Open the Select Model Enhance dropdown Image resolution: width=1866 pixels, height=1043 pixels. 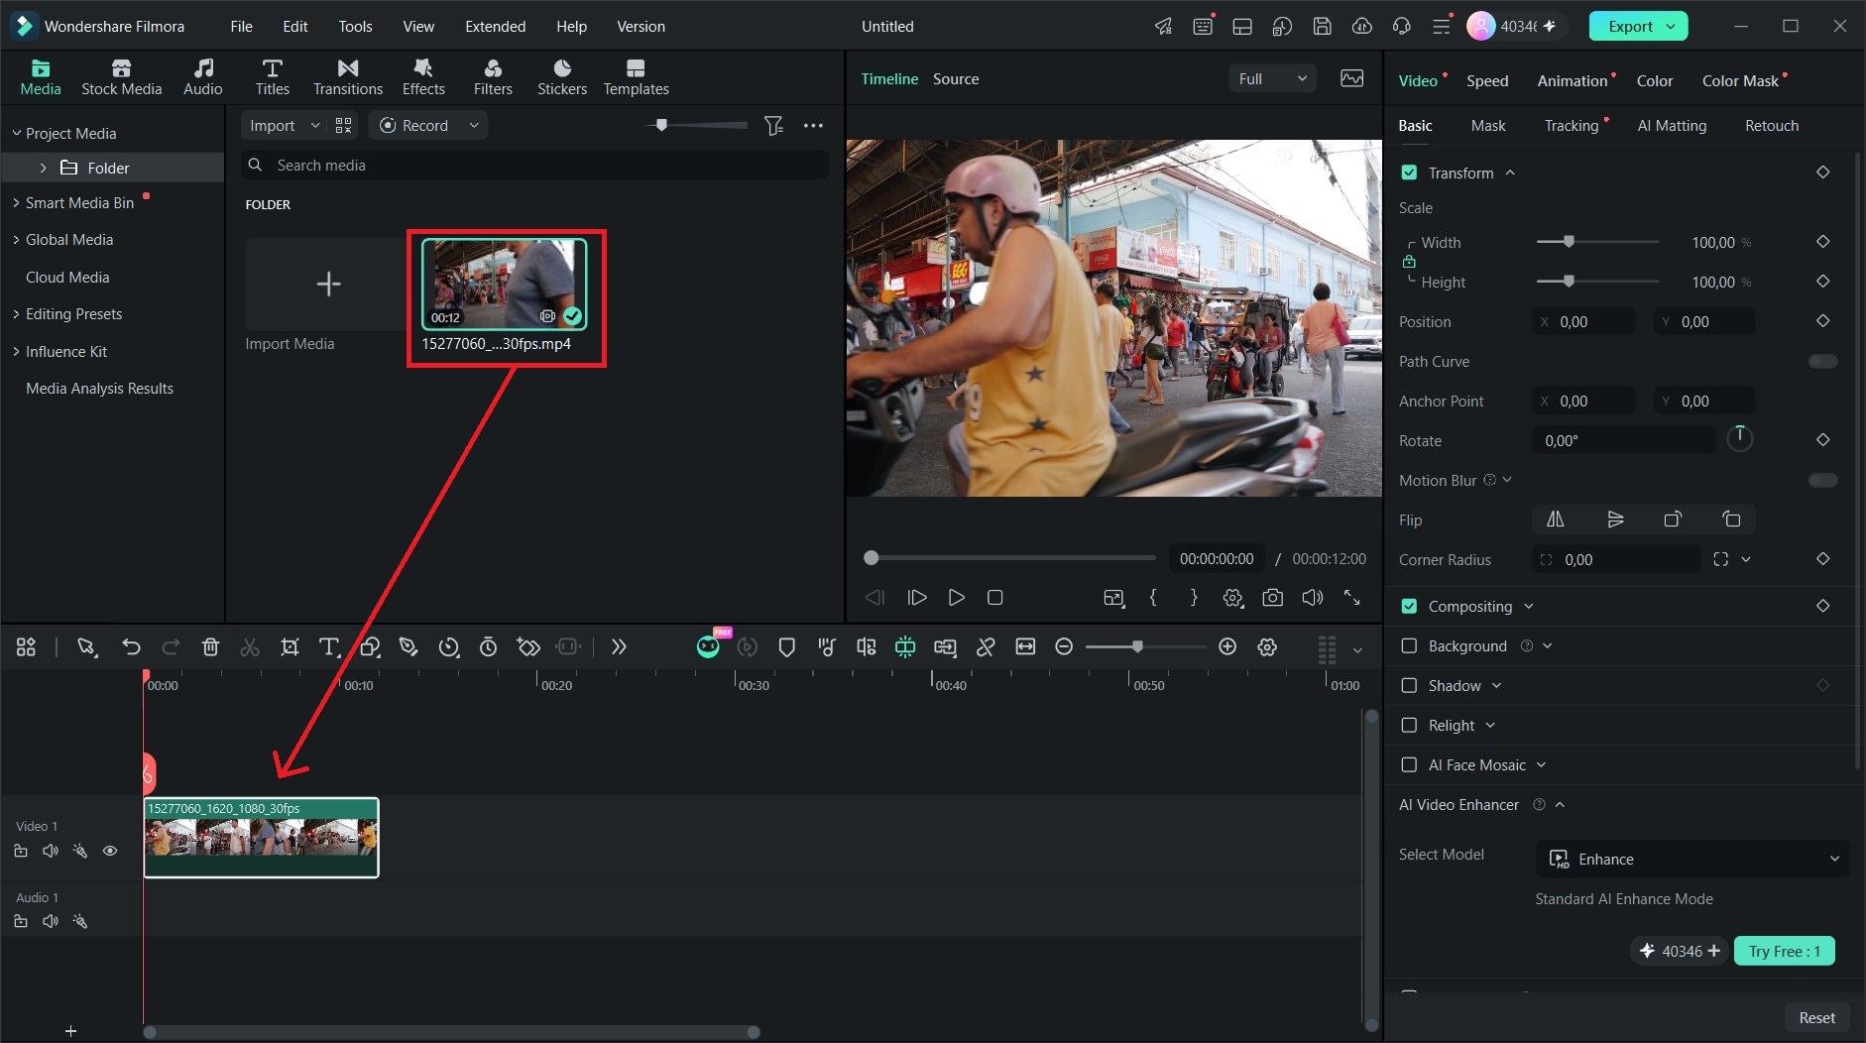(x=1691, y=859)
